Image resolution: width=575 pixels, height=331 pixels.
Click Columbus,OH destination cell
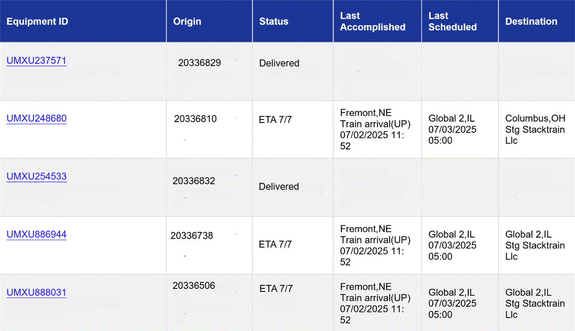tap(535, 129)
